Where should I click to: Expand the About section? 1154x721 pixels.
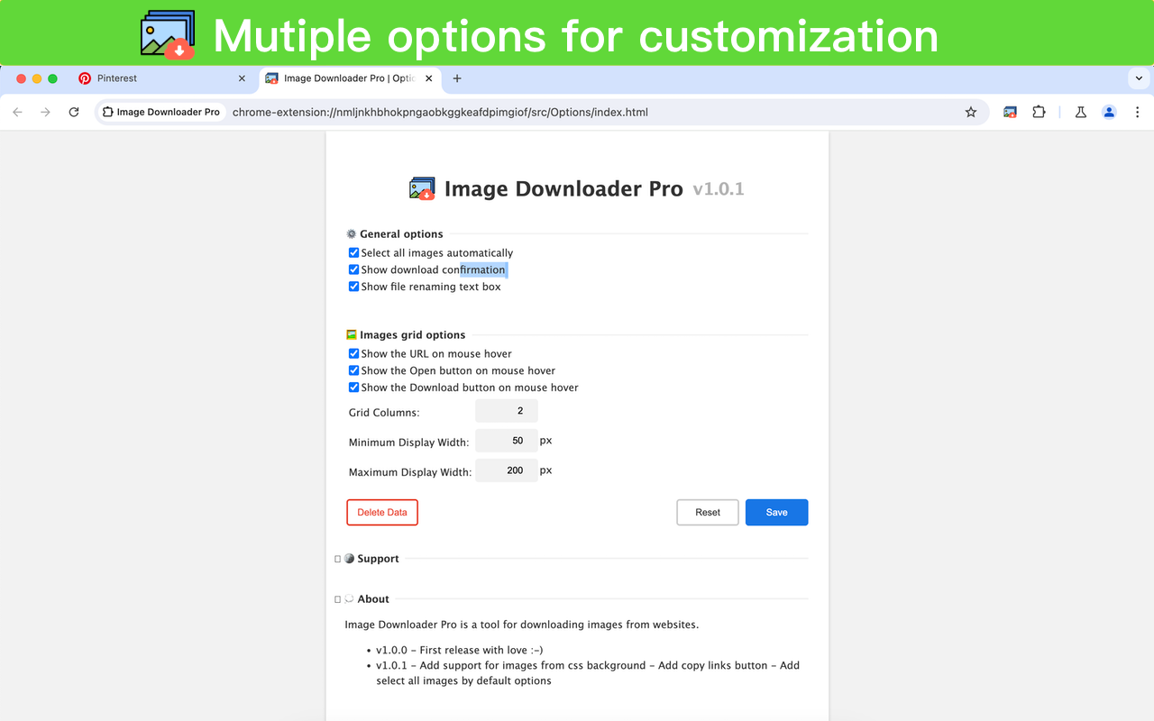point(338,598)
